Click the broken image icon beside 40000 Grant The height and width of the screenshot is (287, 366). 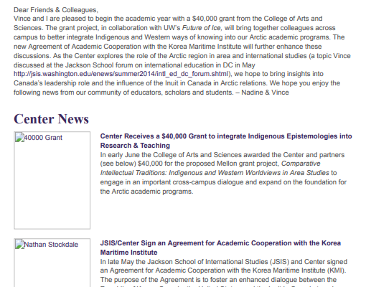point(19,138)
